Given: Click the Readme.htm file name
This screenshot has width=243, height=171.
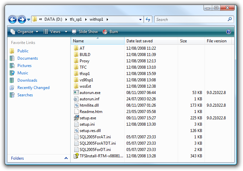Looking at the screenshot, I should [91, 112].
